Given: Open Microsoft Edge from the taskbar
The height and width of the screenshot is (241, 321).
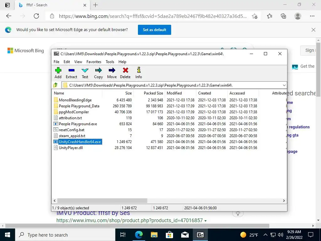Looking at the screenshot, I should [139, 235].
